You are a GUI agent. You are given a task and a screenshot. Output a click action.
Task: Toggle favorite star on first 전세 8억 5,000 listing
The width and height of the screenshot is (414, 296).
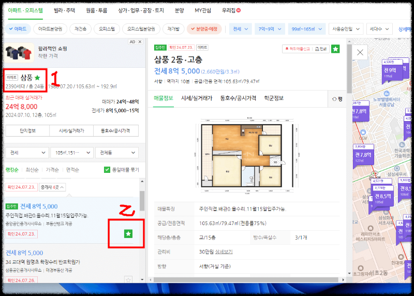point(128,234)
